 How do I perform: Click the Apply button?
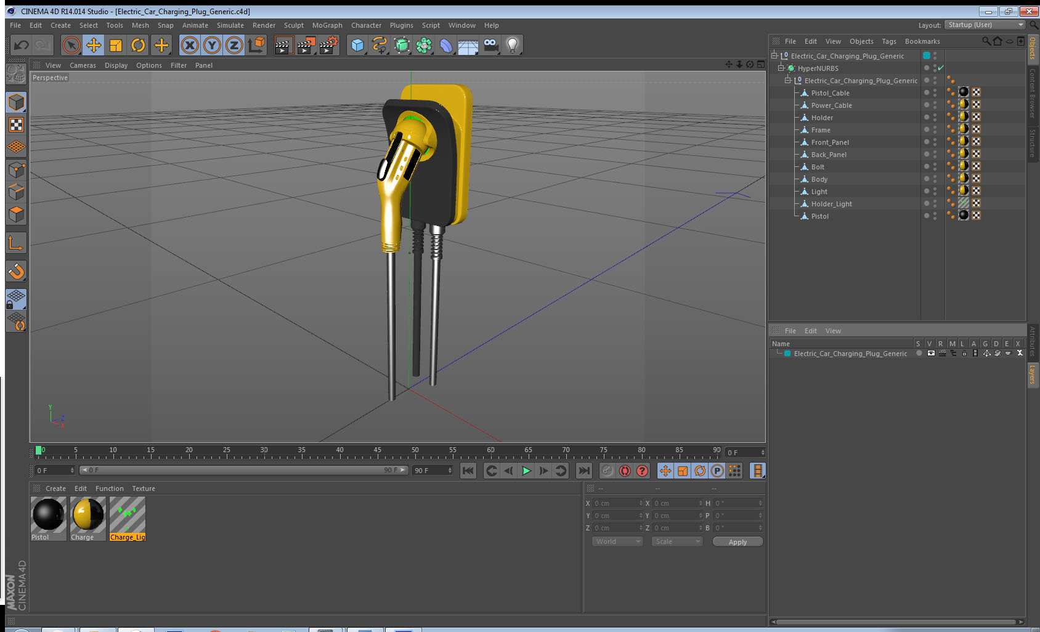click(737, 542)
